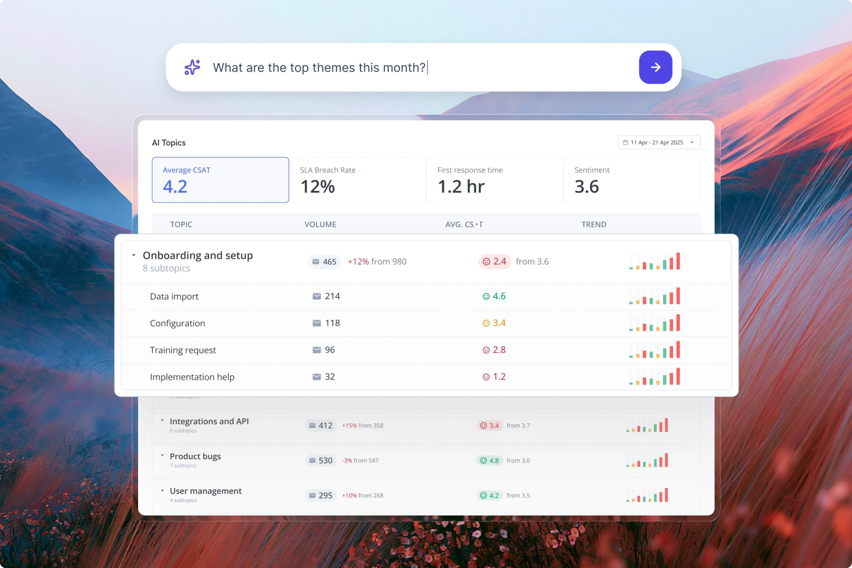Click the AI sparkle icon in search bar
The width and height of the screenshot is (852, 568).
(192, 67)
